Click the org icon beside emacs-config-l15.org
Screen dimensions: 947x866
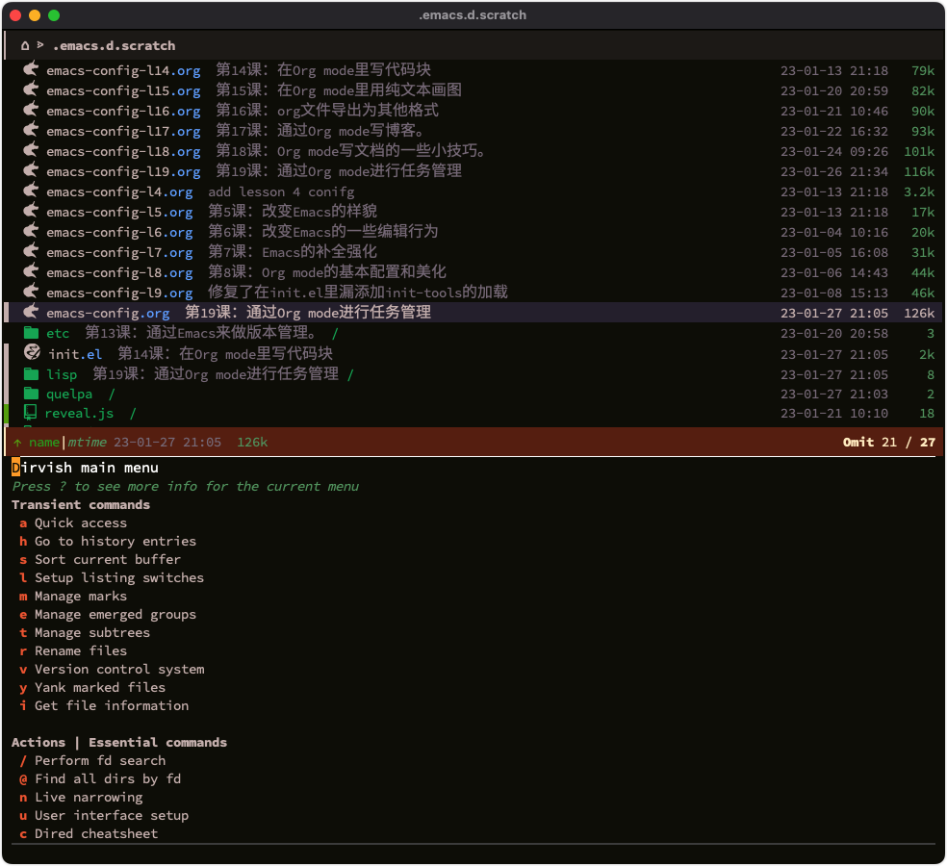tap(30, 89)
